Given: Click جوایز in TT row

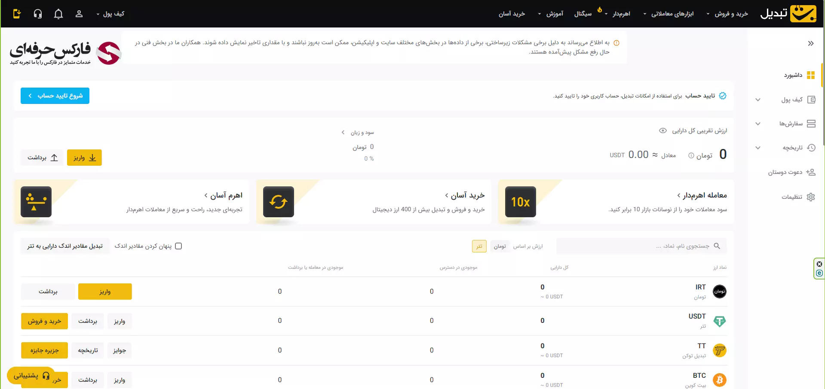Looking at the screenshot, I should point(120,350).
